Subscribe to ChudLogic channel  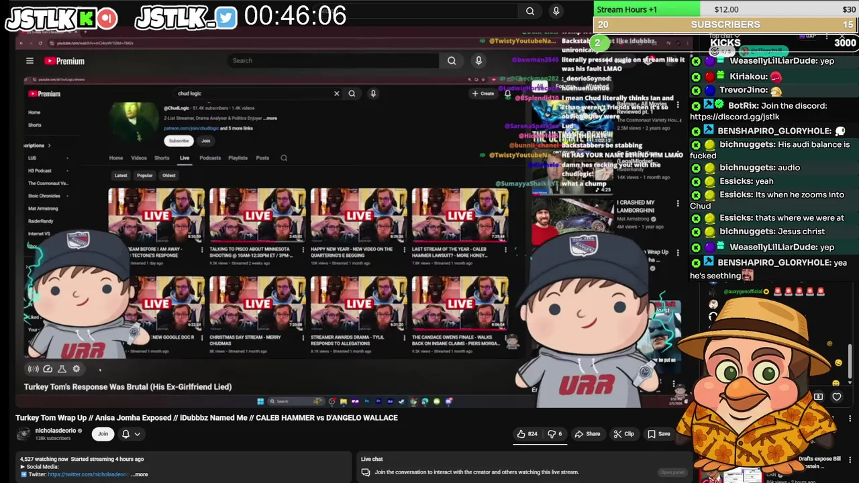click(179, 141)
